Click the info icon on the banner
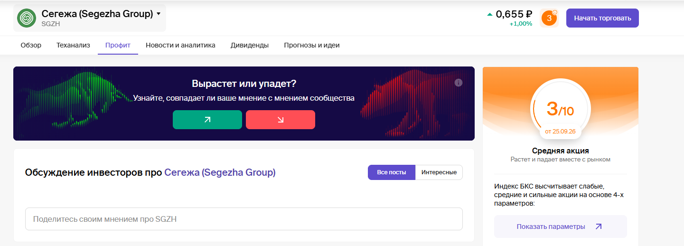 (459, 83)
